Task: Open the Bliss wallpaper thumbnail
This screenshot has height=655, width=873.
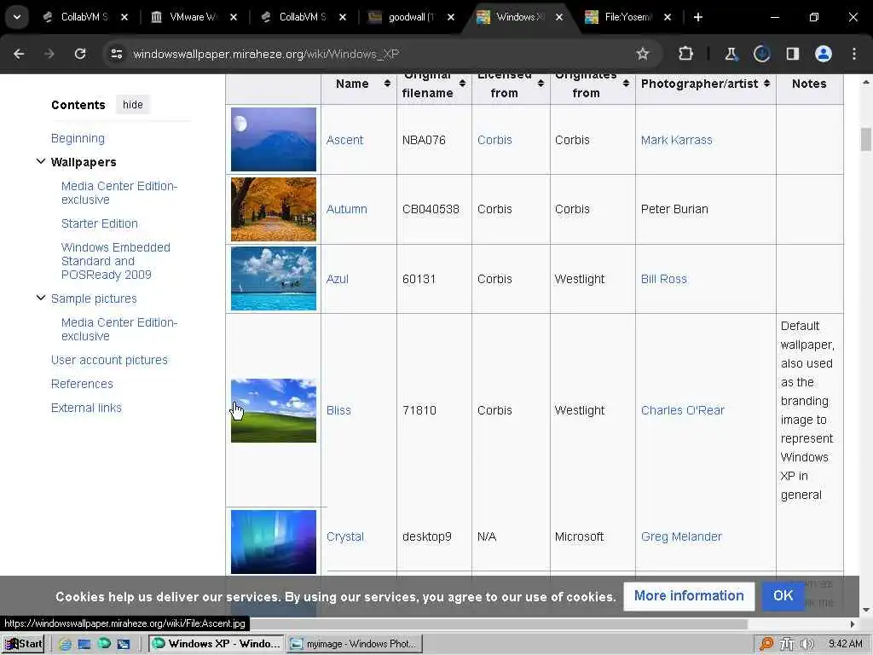Action: click(274, 410)
